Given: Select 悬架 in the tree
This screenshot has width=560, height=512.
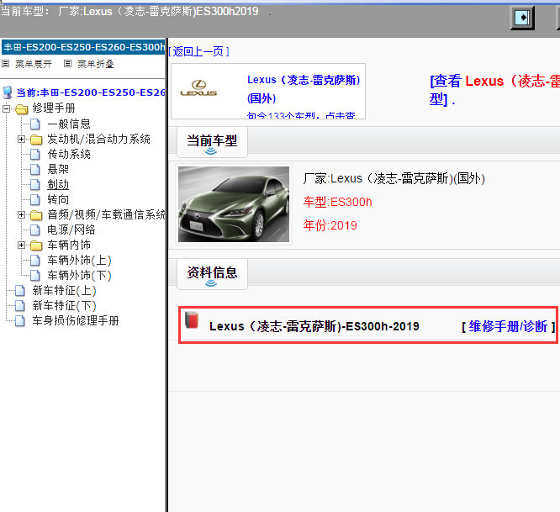Looking at the screenshot, I should tap(58, 170).
